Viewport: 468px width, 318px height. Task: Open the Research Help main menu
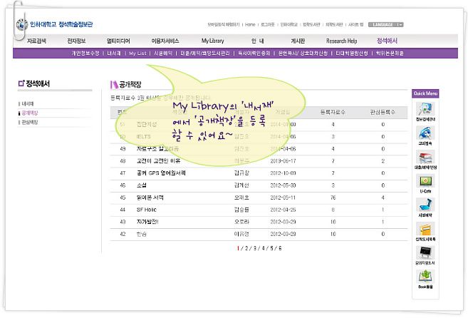(x=341, y=41)
